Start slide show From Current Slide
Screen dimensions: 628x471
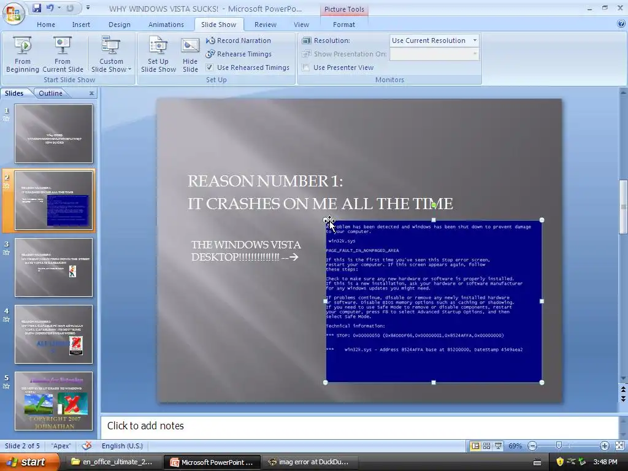coord(63,54)
